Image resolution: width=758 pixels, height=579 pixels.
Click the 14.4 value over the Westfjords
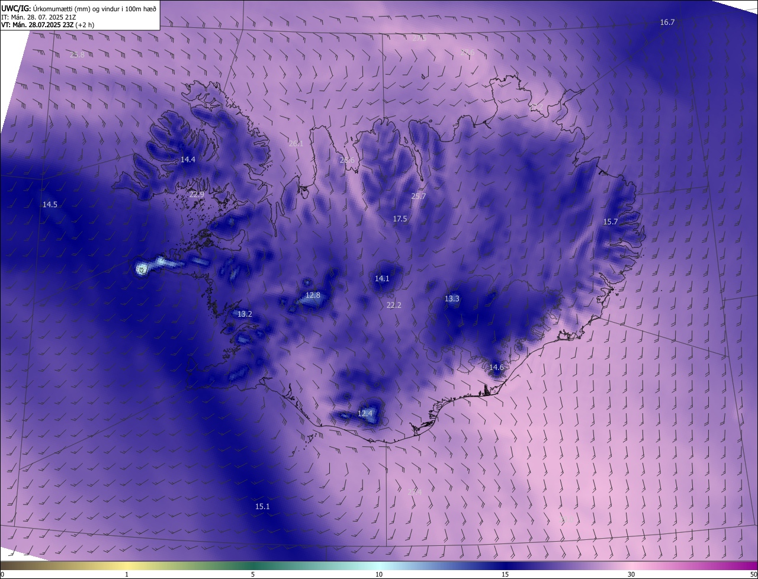[188, 160]
